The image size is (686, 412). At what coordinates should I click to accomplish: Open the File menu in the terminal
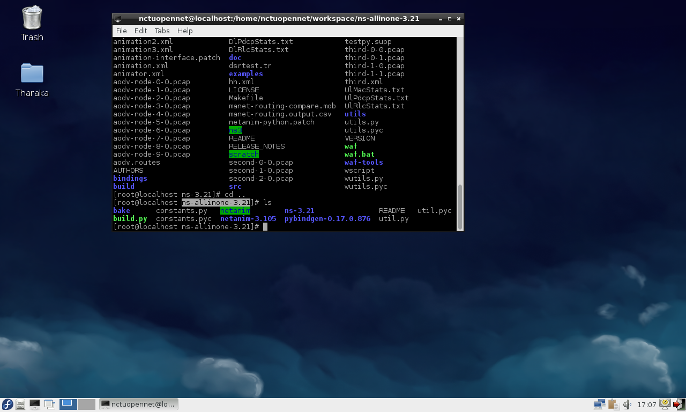click(121, 31)
